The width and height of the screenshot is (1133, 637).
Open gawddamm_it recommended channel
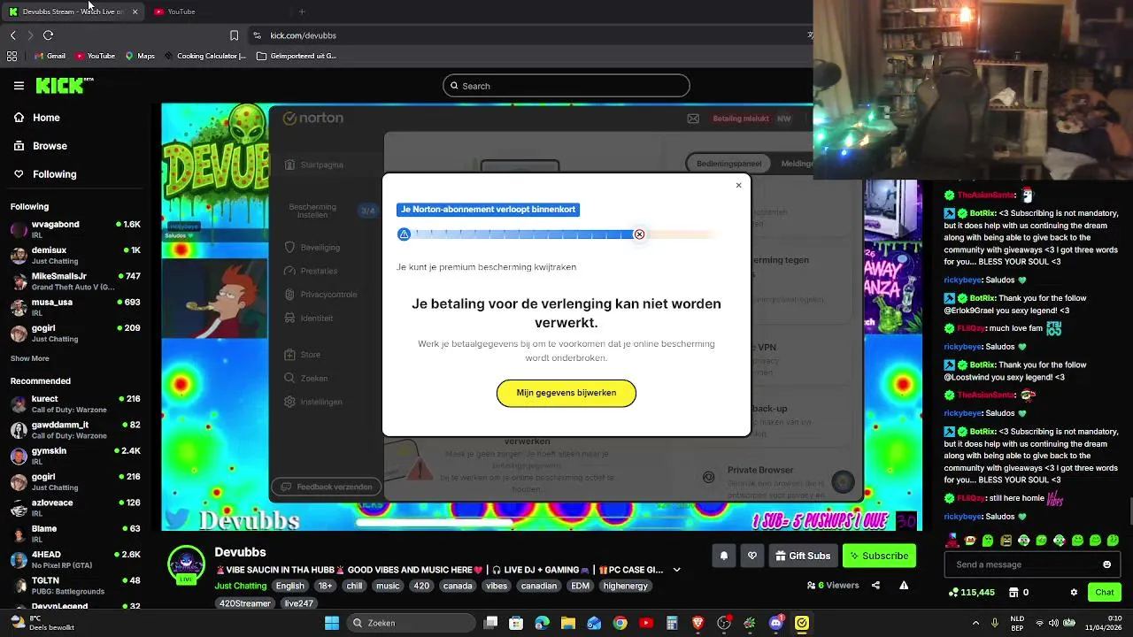click(x=75, y=430)
